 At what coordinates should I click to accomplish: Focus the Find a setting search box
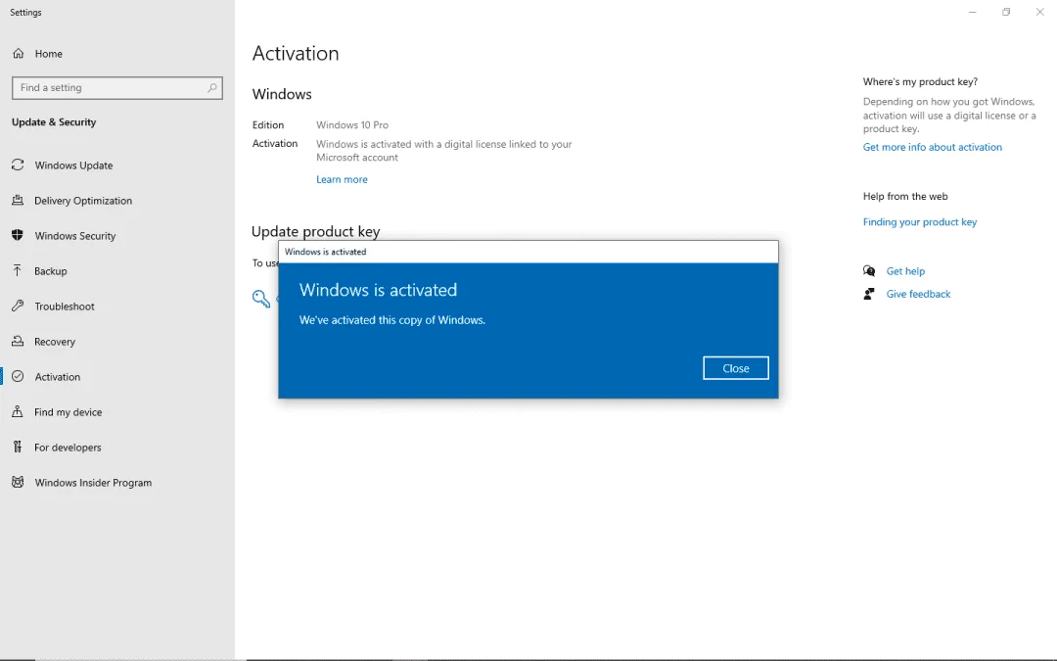point(117,88)
